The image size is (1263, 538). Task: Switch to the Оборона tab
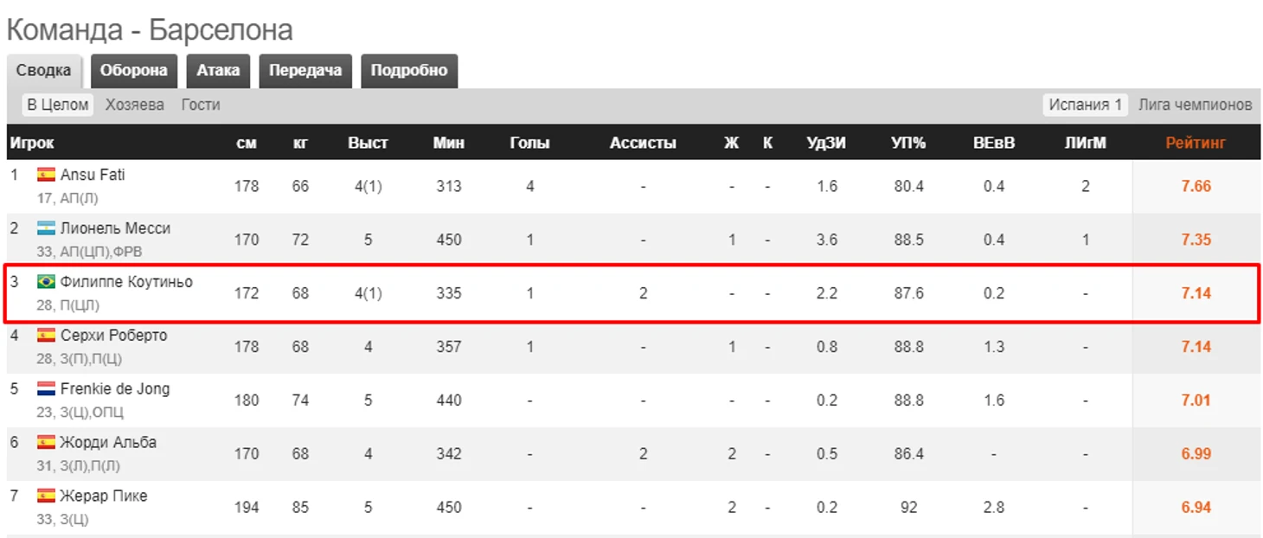[133, 71]
